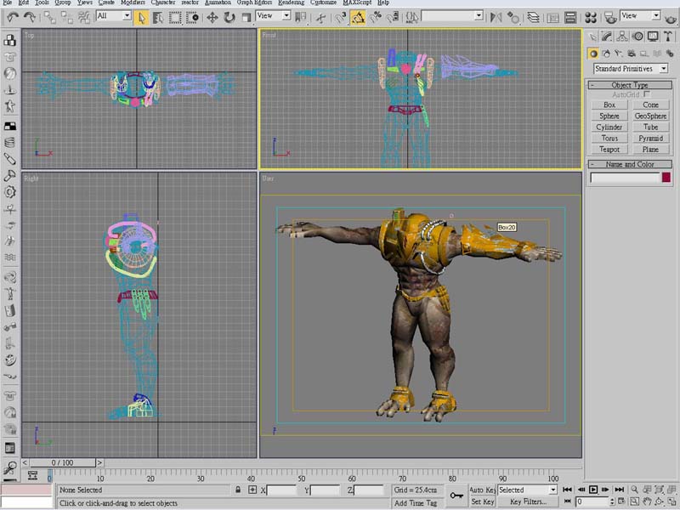Open the Align tool
This screenshot has height=510, width=680.
[x=513, y=17]
